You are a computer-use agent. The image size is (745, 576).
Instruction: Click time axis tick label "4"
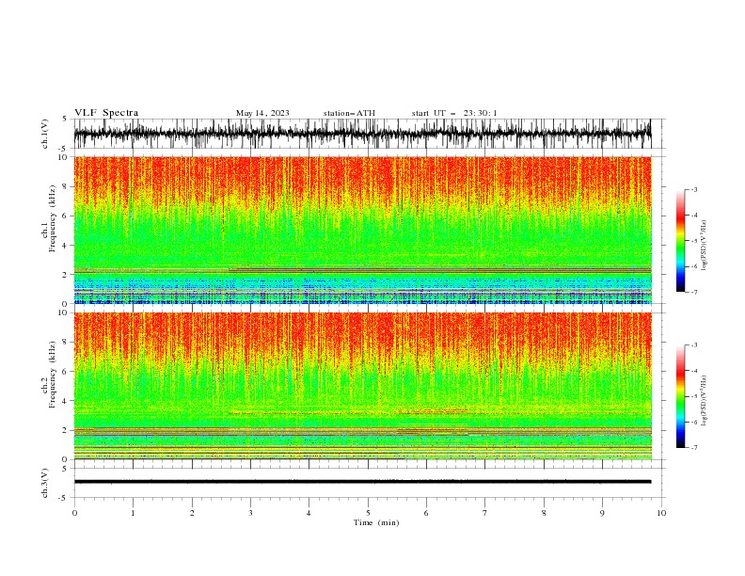[309, 513]
